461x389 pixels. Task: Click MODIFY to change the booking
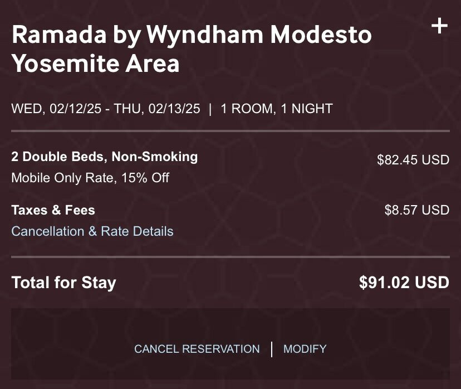point(305,349)
